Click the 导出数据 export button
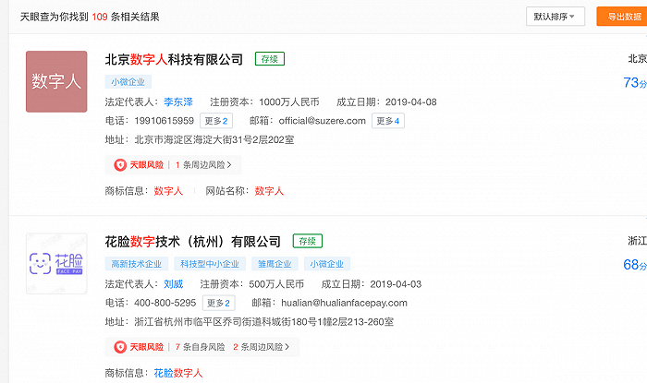Viewport: 647px width, 383px height. pyautogui.click(x=622, y=17)
